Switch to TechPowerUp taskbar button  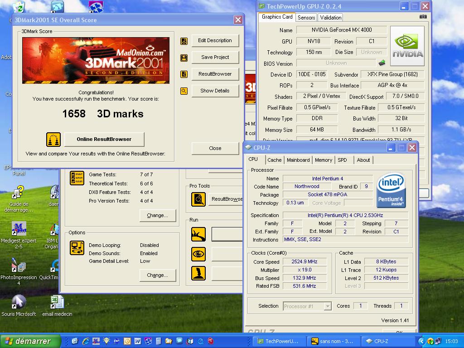[279, 341]
